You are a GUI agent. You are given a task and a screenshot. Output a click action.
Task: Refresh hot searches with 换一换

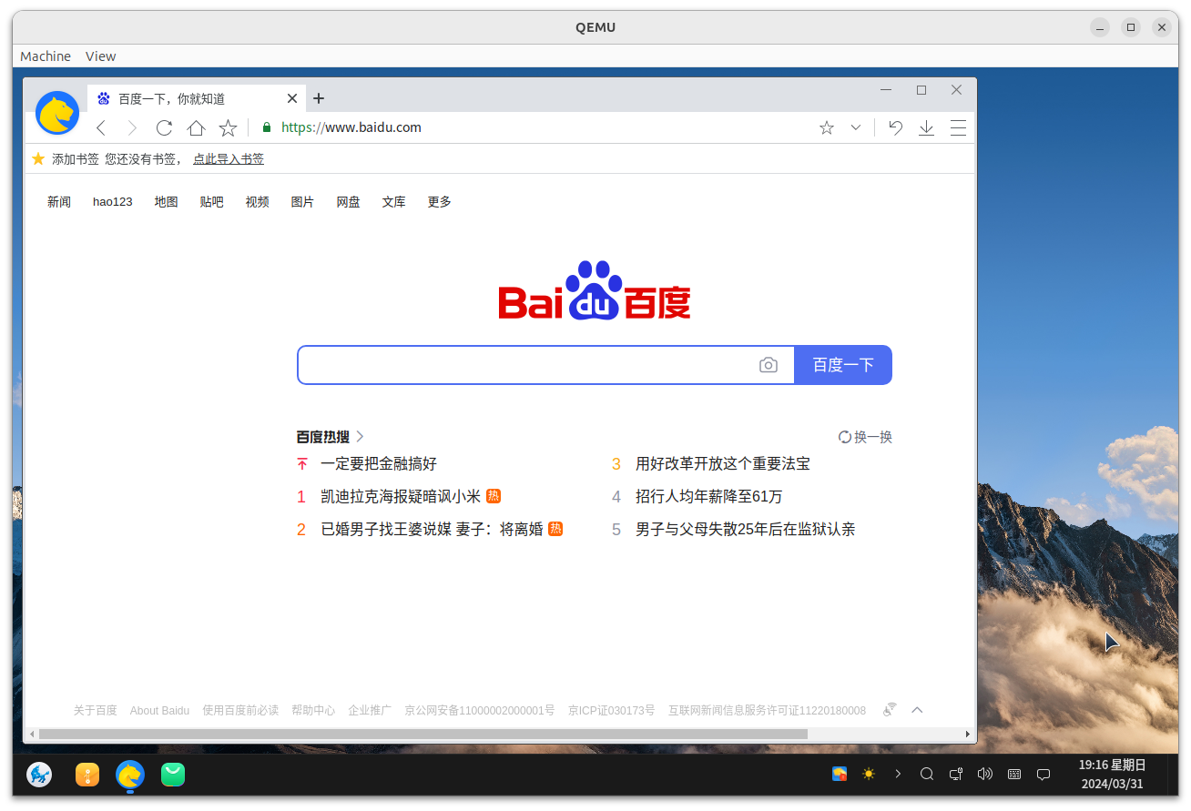pos(866,437)
